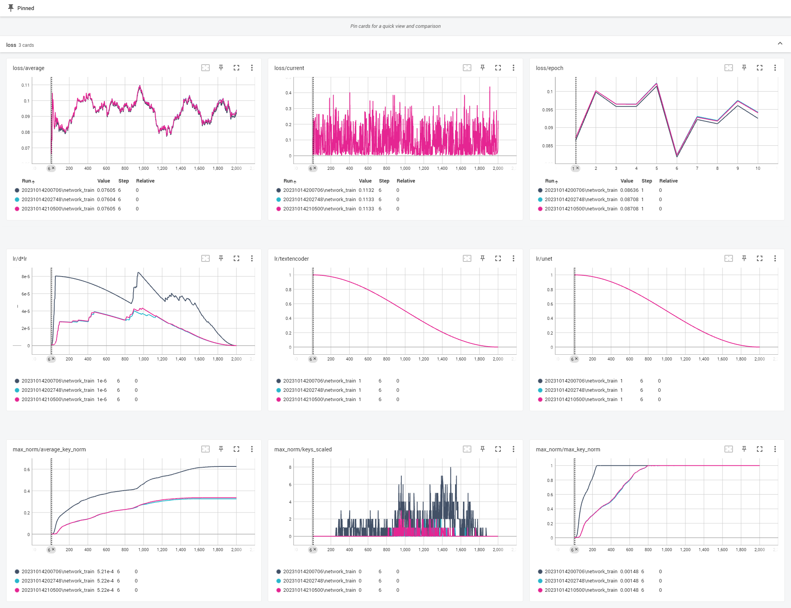
Task: Toggle fullscreen on max_norm/keys_scaled card
Action: pyautogui.click(x=498, y=449)
